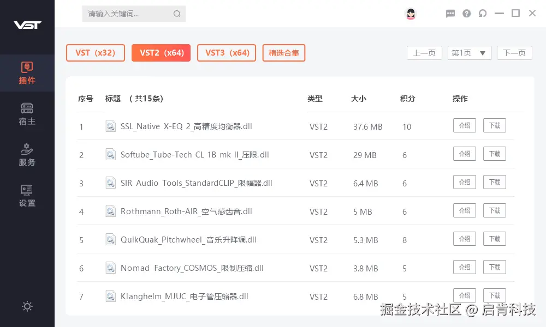
Task: Select the 插件 panel in the sidebar
Action: (x=27, y=73)
